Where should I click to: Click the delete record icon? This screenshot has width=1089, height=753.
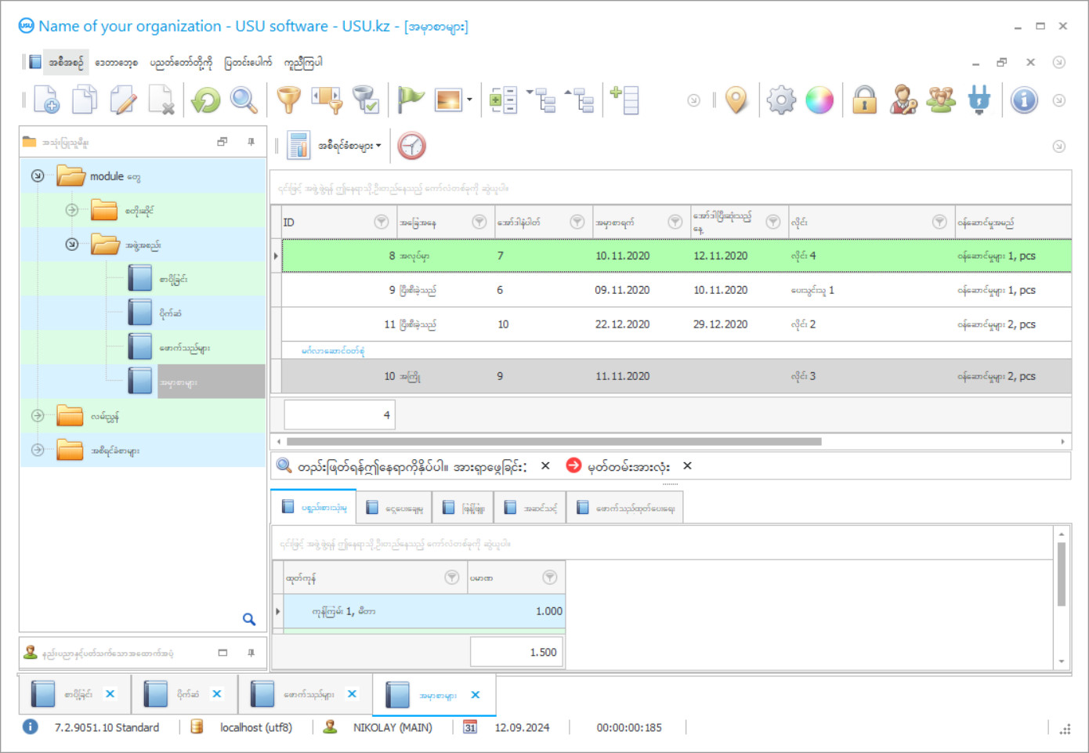coord(161,100)
